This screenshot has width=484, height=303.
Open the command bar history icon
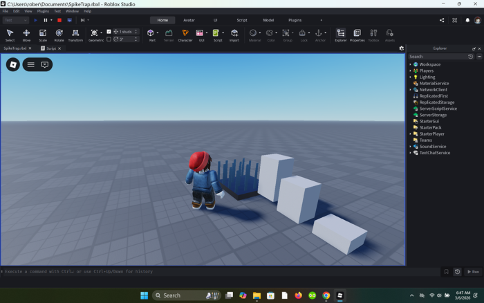click(x=457, y=272)
